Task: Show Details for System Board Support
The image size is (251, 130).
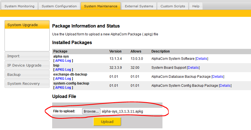Action: pos(193,68)
